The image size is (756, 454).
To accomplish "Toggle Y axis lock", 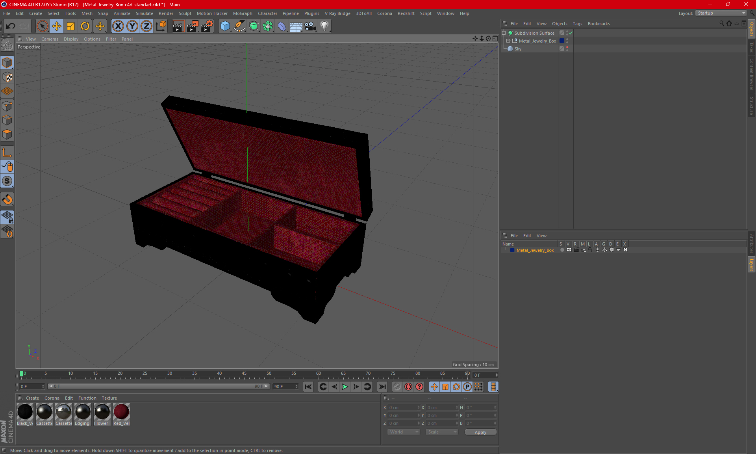I will 132,26.
